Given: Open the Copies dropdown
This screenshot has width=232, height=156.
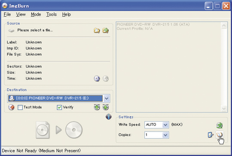Looking at the screenshot, I should click(x=165, y=135).
